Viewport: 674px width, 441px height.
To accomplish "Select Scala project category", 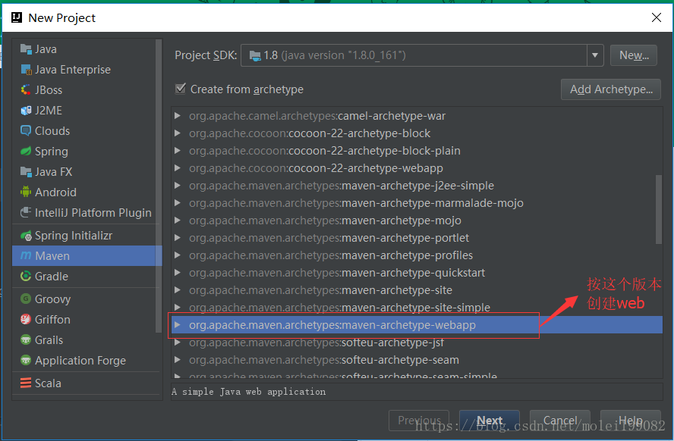I will [87, 383].
